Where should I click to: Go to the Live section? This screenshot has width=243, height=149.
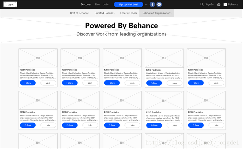tap(97, 4)
